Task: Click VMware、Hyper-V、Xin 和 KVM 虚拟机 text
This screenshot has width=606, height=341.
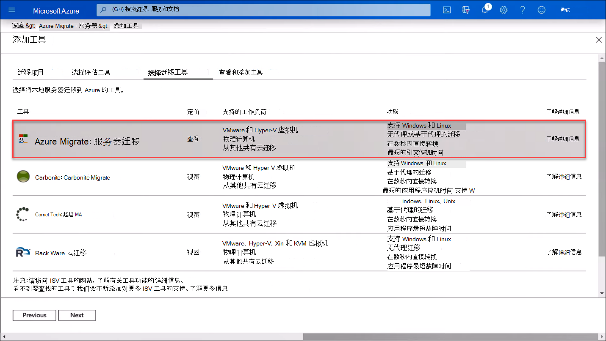Action: [x=275, y=243]
